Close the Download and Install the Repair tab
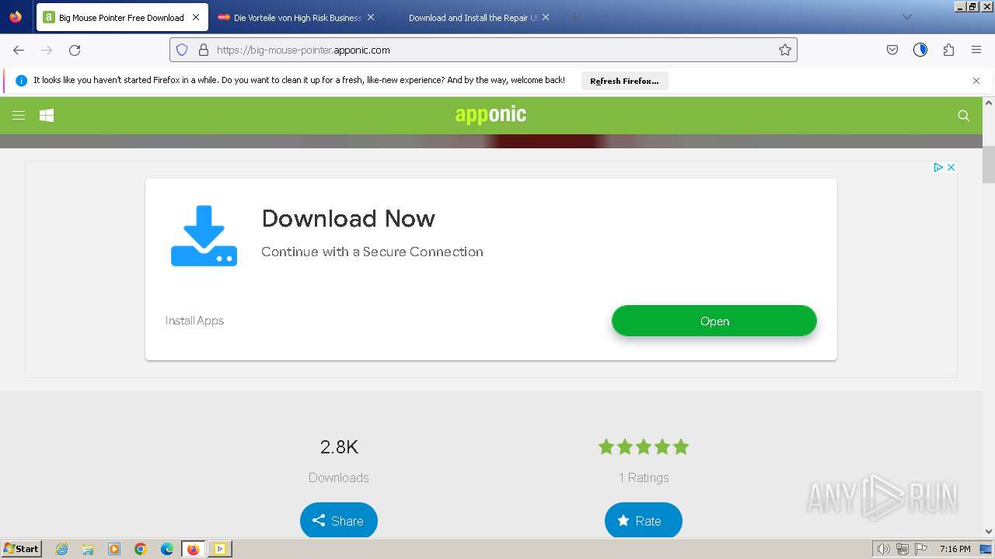Image resolution: width=995 pixels, height=559 pixels. 546,17
